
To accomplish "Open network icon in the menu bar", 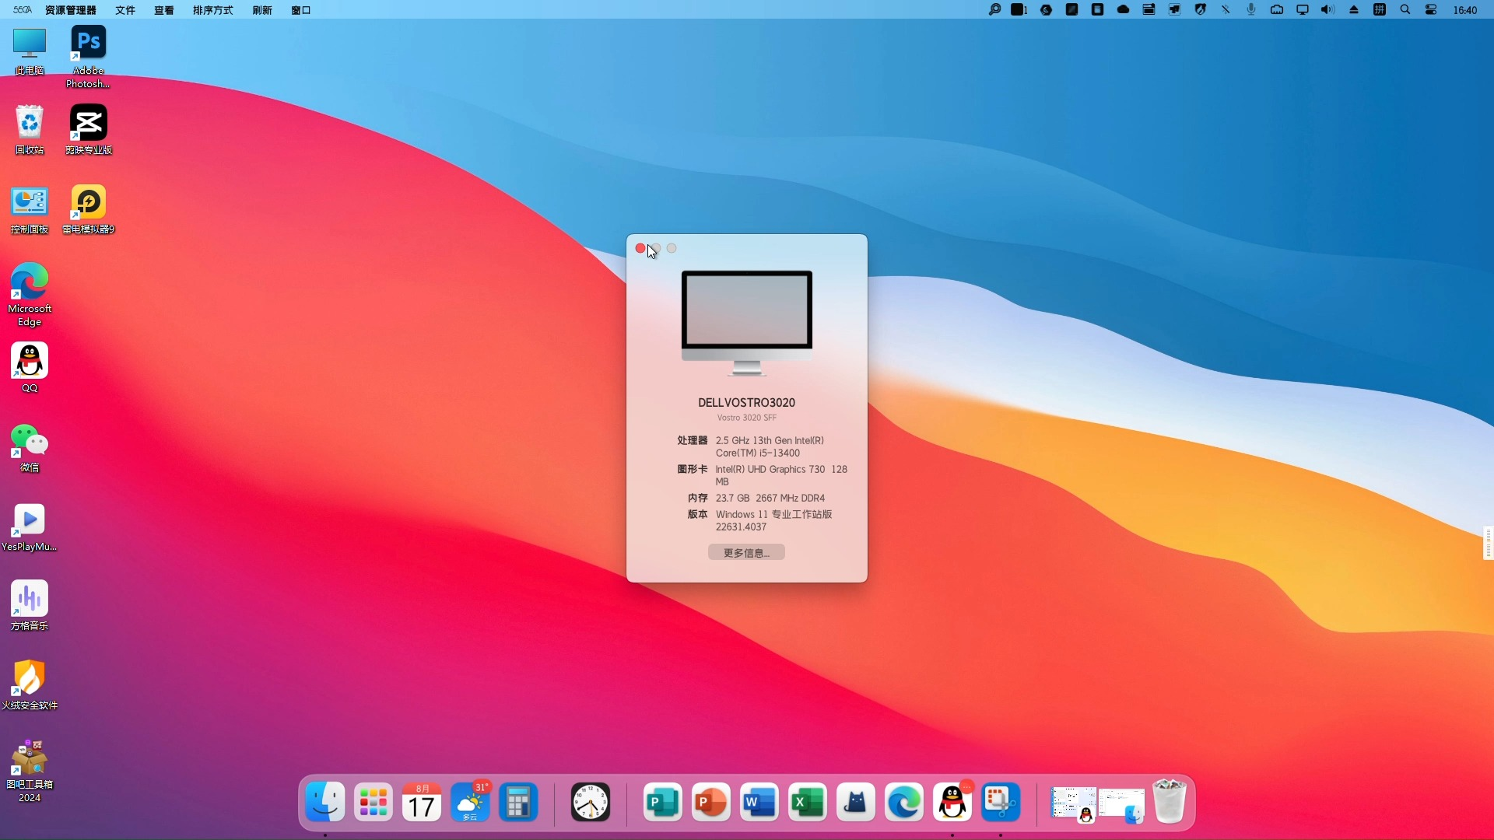I will [x=1277, y=10].
